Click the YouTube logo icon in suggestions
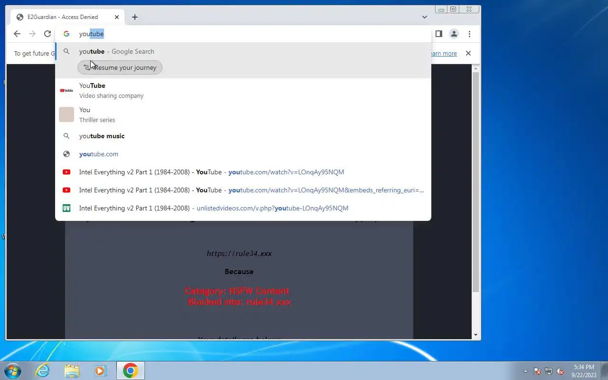 tap(66, 90)
